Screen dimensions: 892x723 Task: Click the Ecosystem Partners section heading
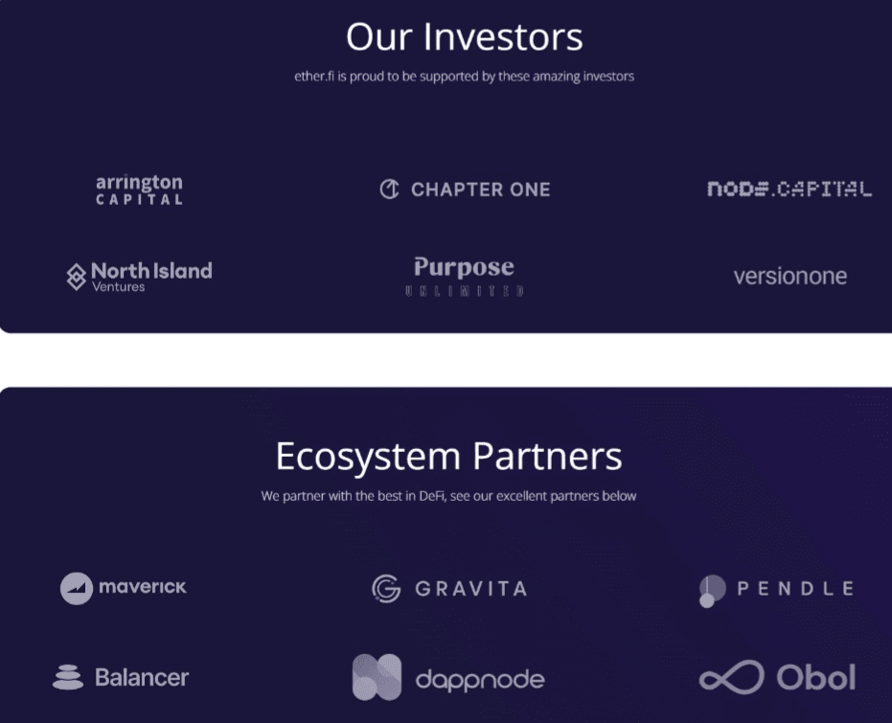[448, 456]
